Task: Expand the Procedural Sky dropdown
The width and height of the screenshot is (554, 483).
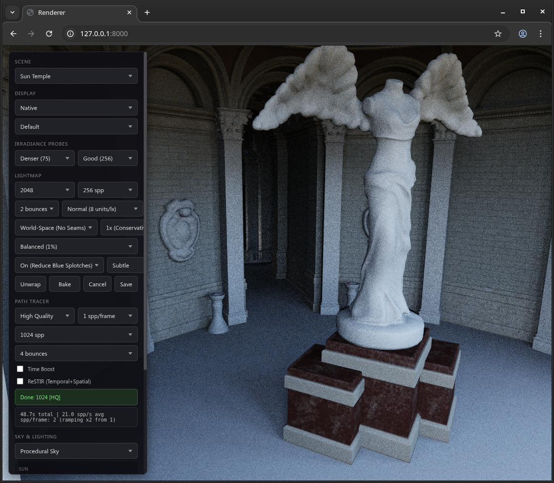Action: coord(76,451)
